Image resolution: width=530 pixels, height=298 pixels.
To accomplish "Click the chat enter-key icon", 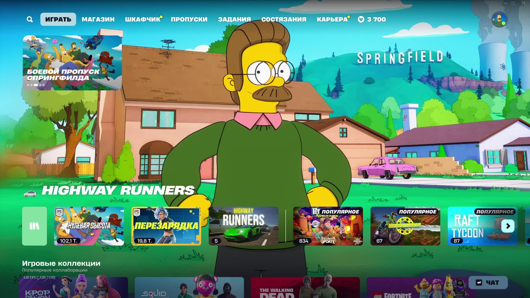I will [479, 283].
